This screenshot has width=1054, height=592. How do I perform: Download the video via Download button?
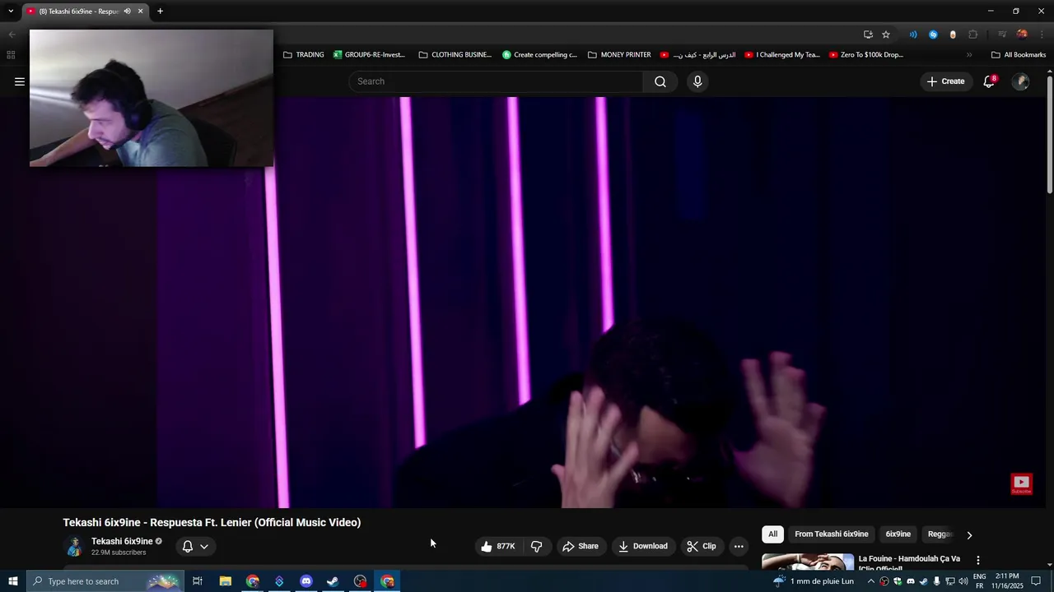(643, 546)
